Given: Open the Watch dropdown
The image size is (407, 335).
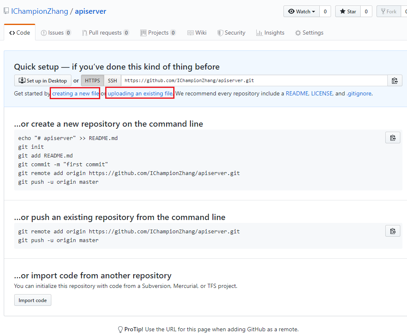Looking at the screenshot, I should (301, 11).
